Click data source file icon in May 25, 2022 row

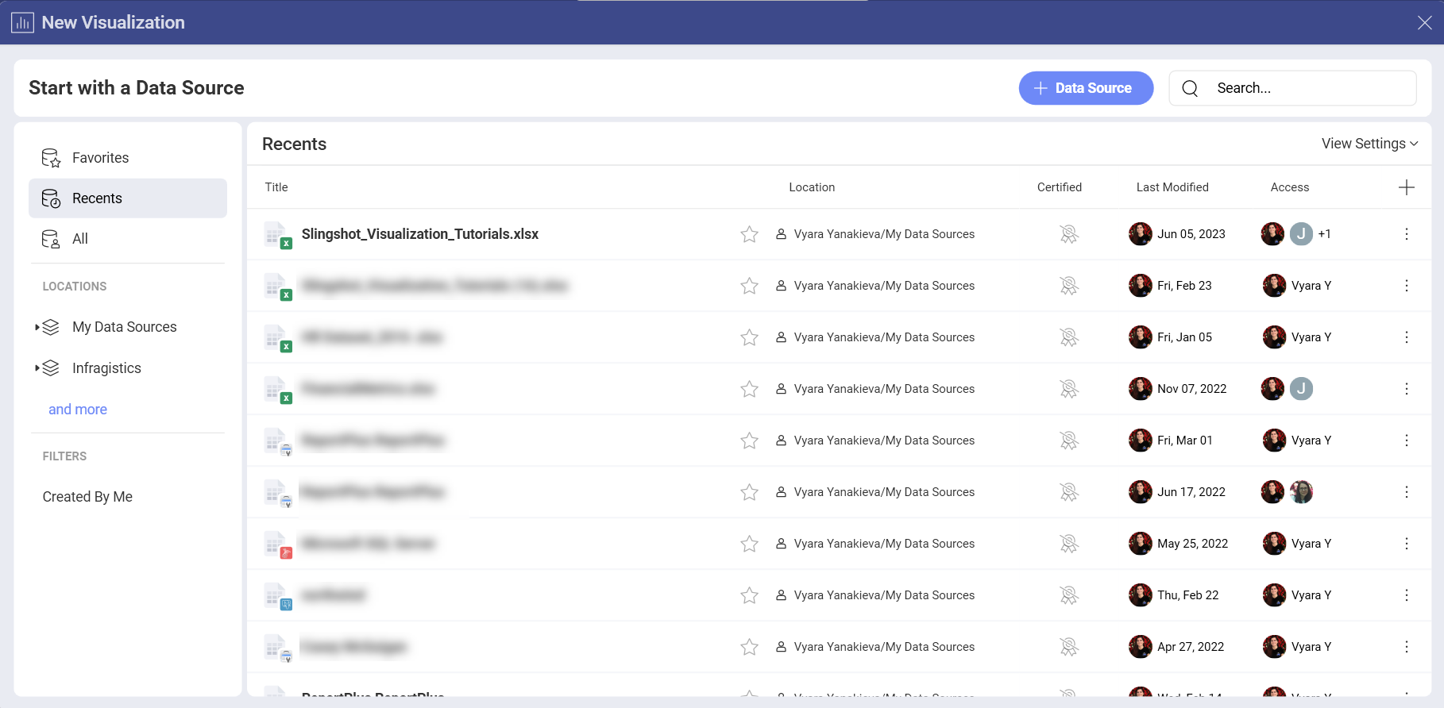278,544
